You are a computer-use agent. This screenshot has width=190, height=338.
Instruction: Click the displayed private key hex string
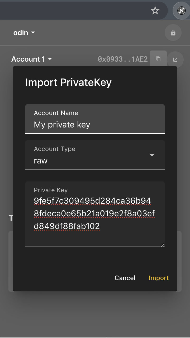click(92, 213)
